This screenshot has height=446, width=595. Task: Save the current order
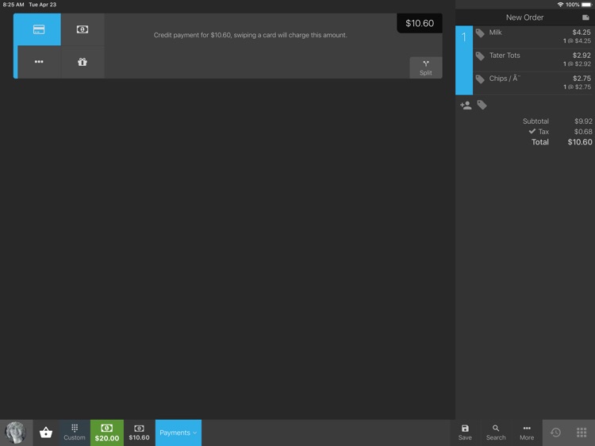465,433
